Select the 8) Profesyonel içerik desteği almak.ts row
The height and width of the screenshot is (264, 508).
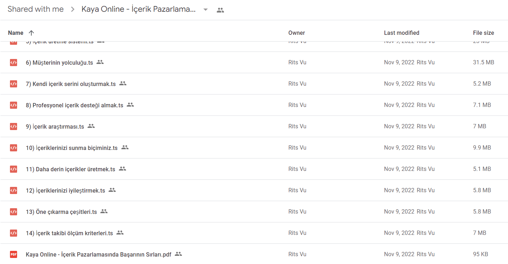[x=254, y=105]
